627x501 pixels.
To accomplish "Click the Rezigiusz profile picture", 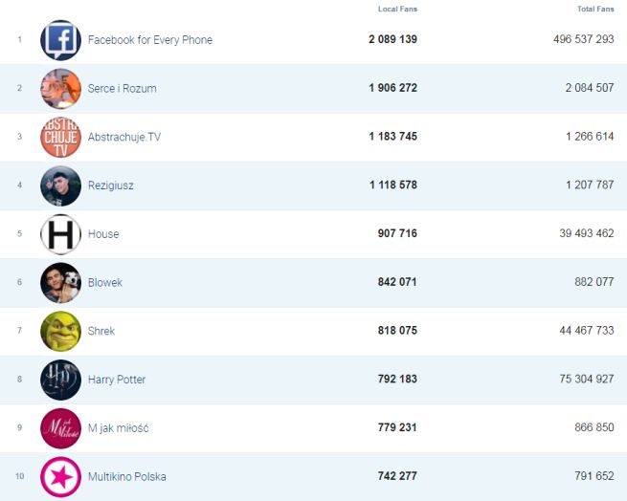I will click(x=60, y=185).
